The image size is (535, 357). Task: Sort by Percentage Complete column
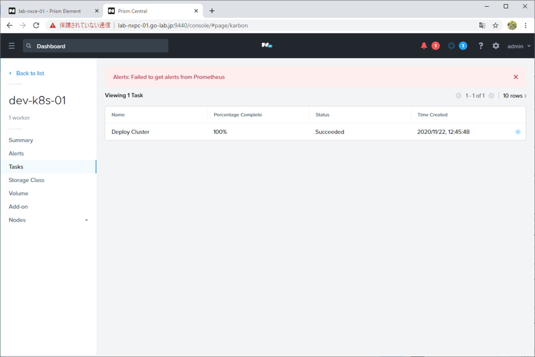pos(238,115)
